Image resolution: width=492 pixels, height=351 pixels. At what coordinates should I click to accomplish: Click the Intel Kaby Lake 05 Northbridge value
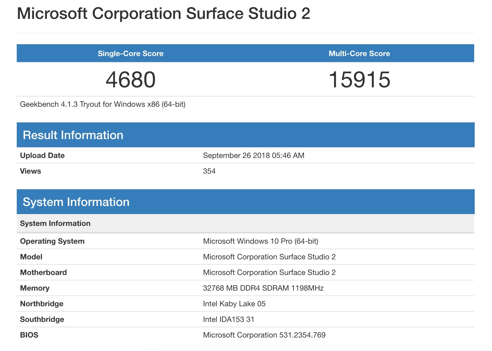point(234,304)
